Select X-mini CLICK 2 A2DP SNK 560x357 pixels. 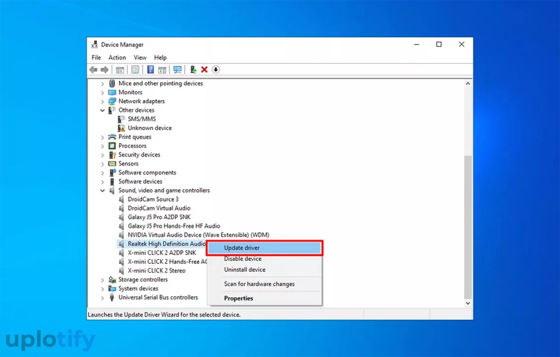[x=162, y=253]
